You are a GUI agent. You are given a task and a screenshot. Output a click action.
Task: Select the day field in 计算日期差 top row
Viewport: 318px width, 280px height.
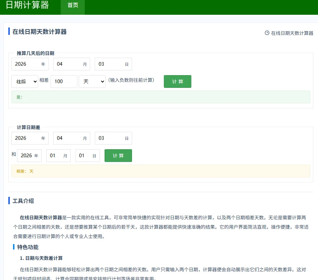point(113,138)
